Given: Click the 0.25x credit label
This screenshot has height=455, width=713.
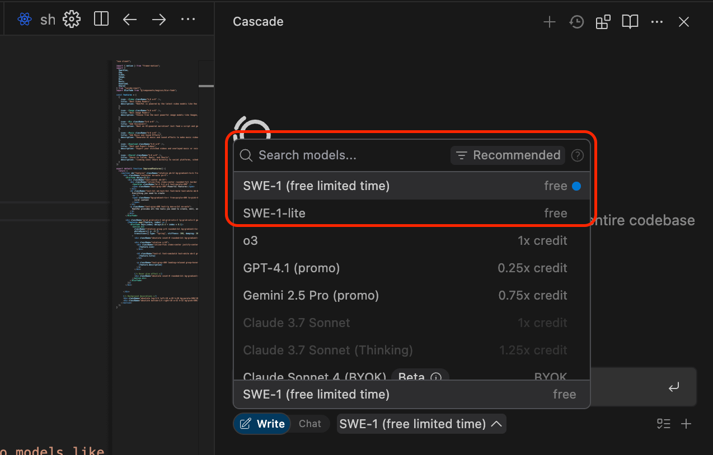Looking at the screenshot, I should click(532, 268).
